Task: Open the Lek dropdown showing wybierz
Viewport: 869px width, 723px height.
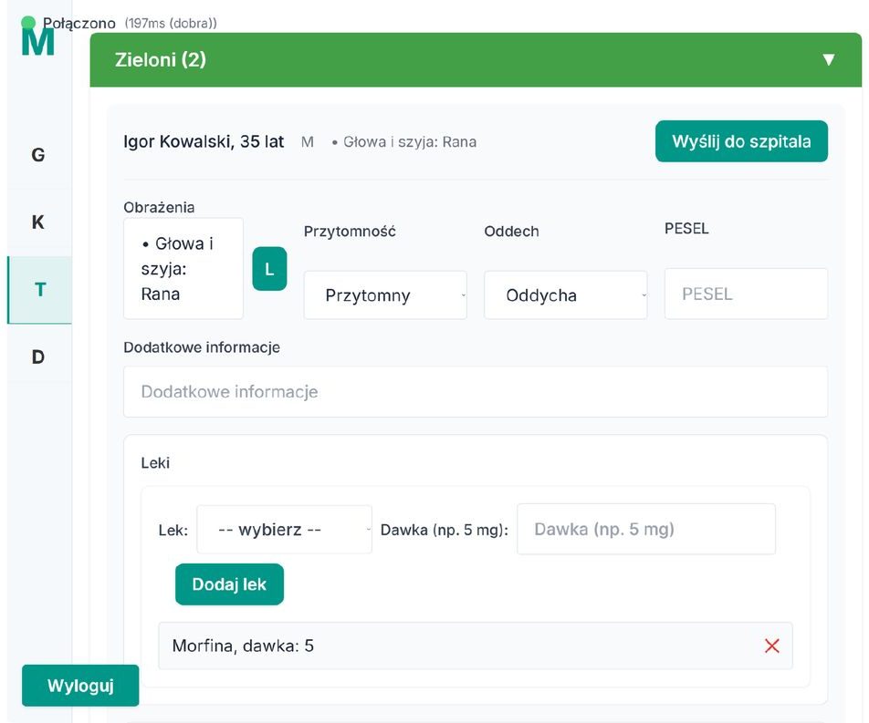Action: coord(284,529)
